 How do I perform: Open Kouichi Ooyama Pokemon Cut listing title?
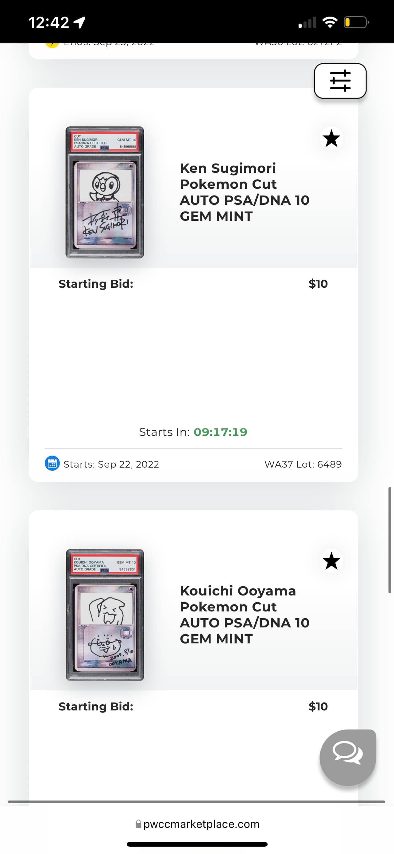tap(244, 615)
